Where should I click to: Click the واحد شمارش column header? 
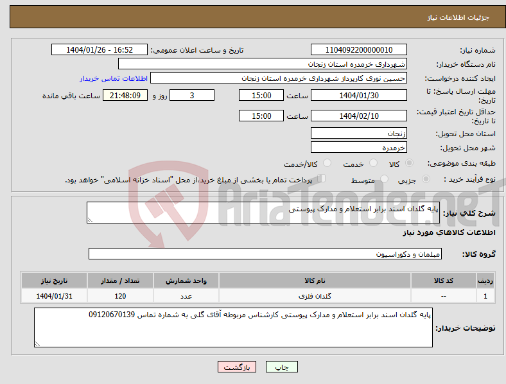(x=186, y=281)
